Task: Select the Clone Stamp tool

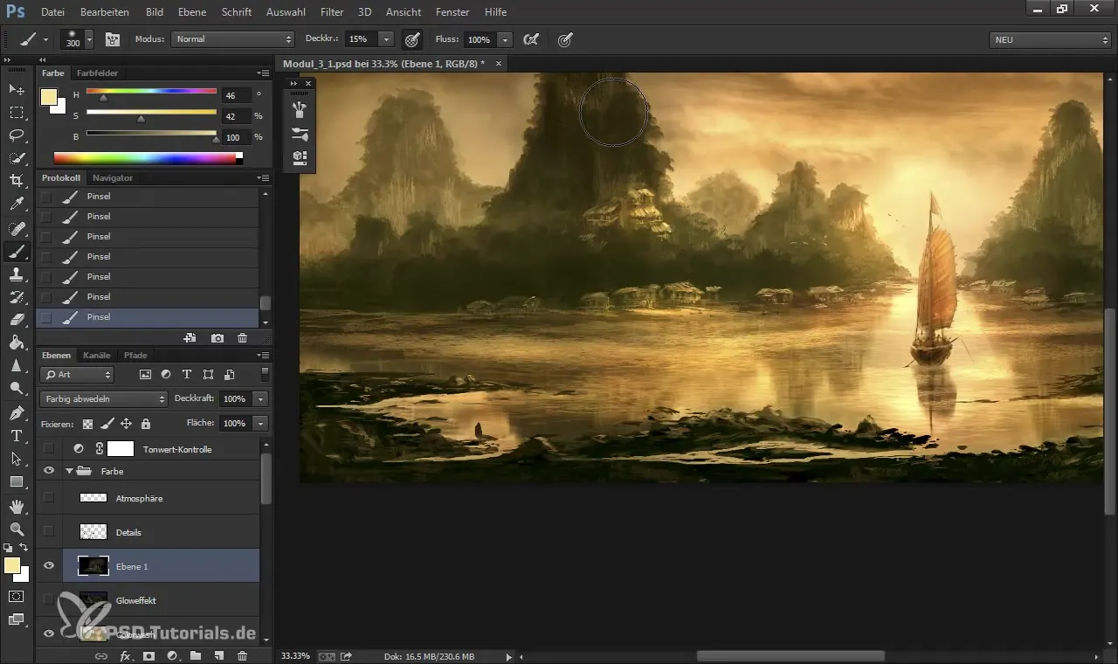Action: 17,274
